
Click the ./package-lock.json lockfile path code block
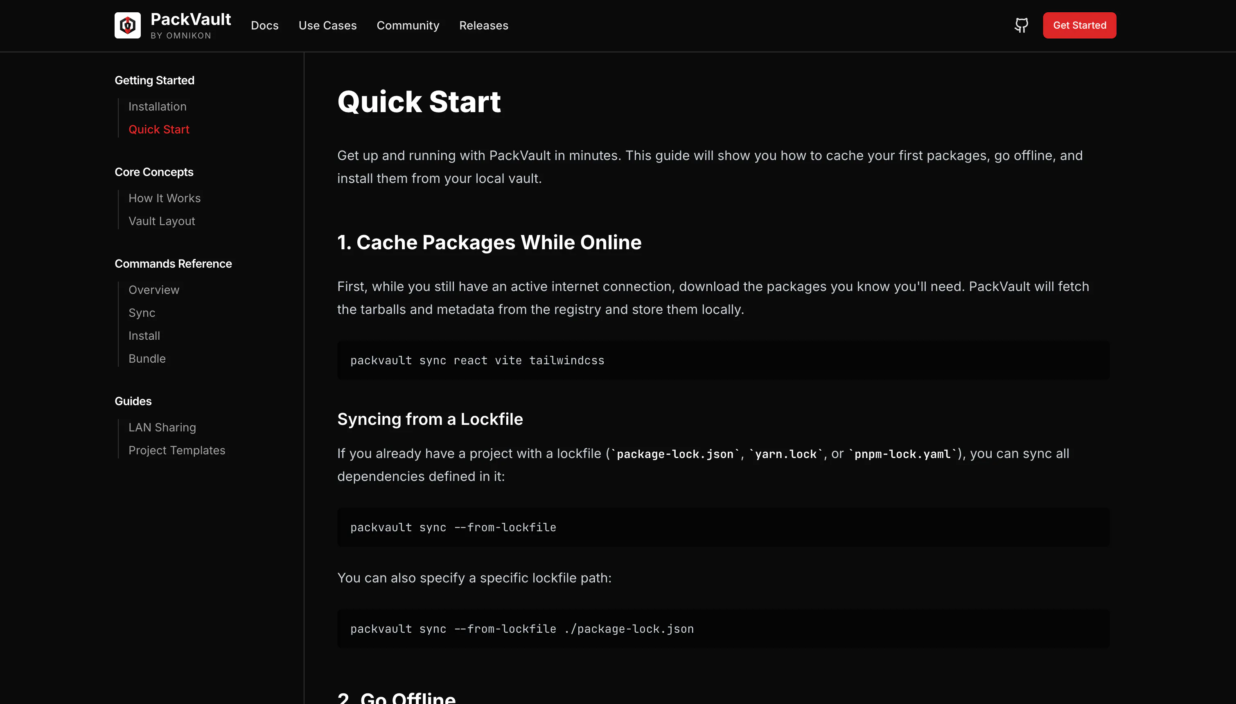(723, 629)
